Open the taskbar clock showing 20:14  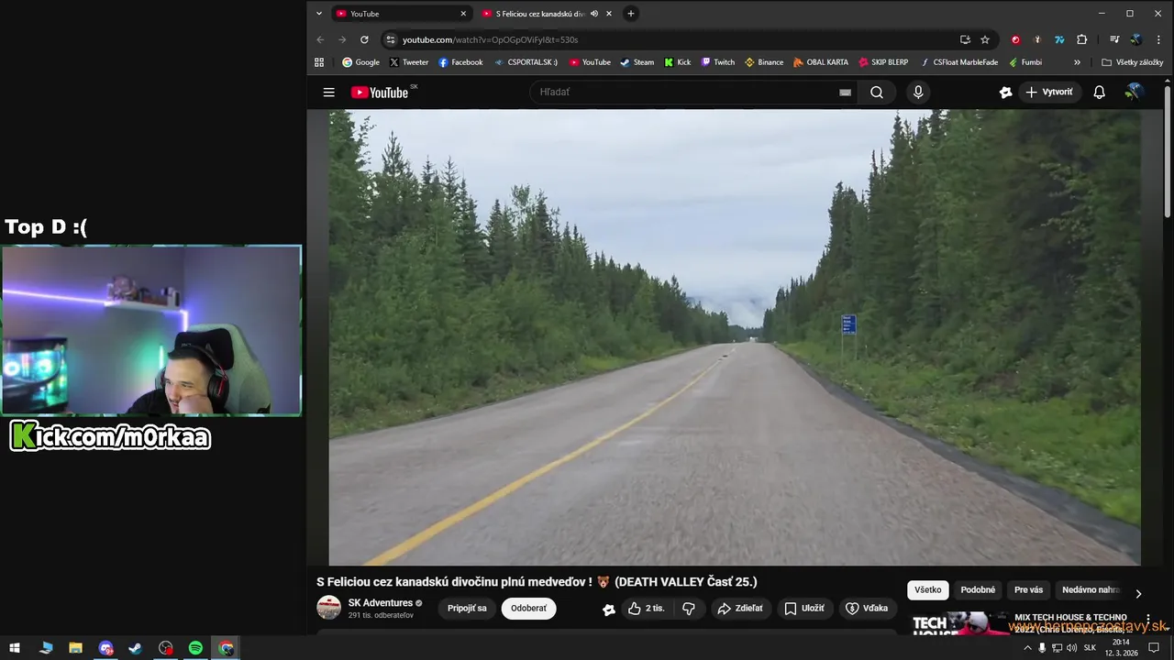[x=1121, y=648]
